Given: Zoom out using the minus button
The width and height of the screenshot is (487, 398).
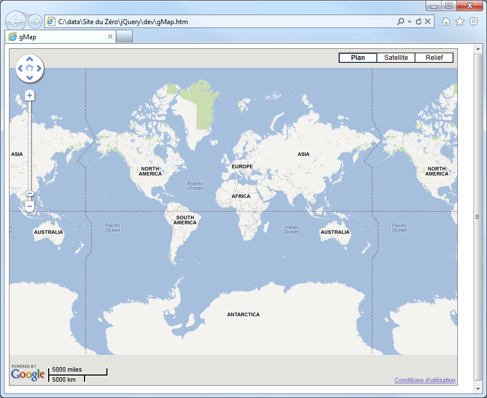Looking at the screenshot, I should (30, 207).
